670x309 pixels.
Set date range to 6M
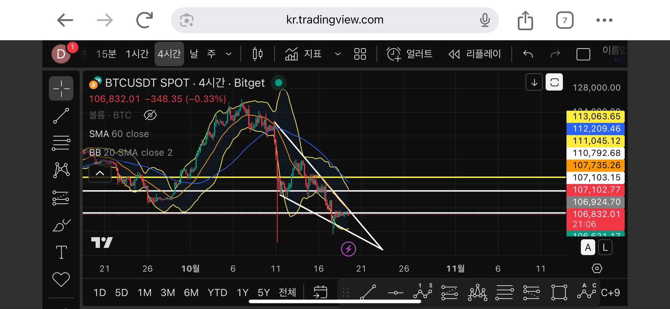click(191, 293)
